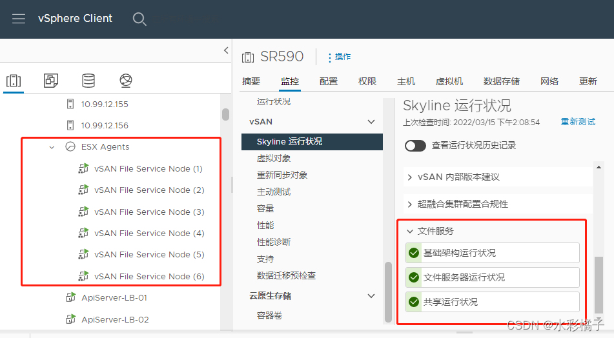Select 虚拟对象 in vSAN menu

[274, 159]
